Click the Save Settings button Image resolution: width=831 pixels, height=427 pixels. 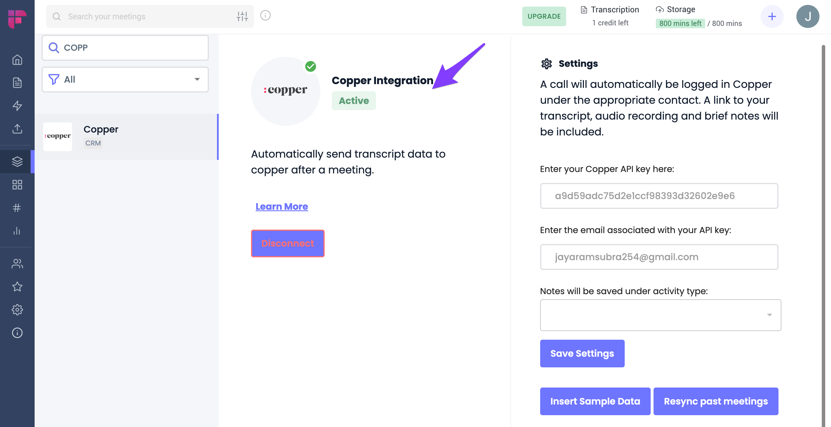click(x=582, y=353)
